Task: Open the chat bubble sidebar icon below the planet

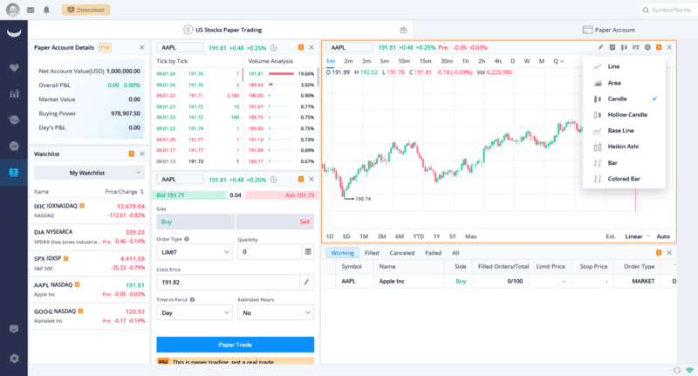Action: pyautogui.click(x=14, y=146)
